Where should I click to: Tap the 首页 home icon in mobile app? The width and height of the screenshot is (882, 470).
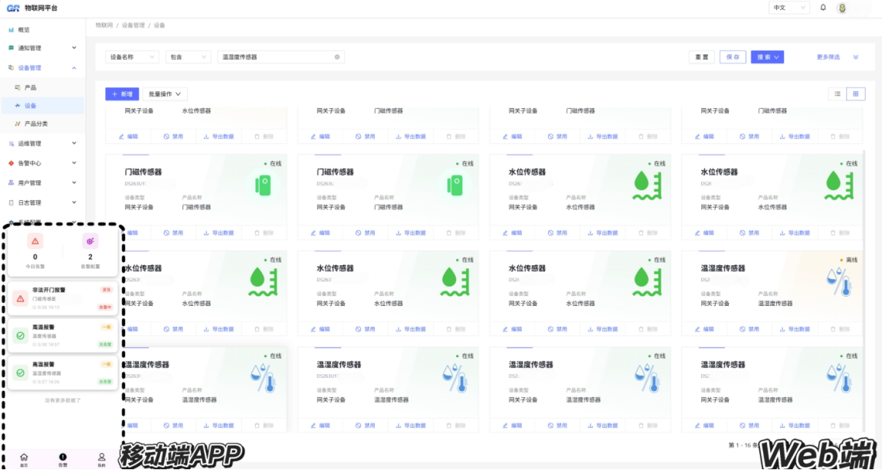24,459
